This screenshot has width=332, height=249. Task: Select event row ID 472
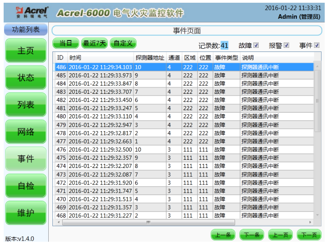pyautogui.click(x=184, y=183)
